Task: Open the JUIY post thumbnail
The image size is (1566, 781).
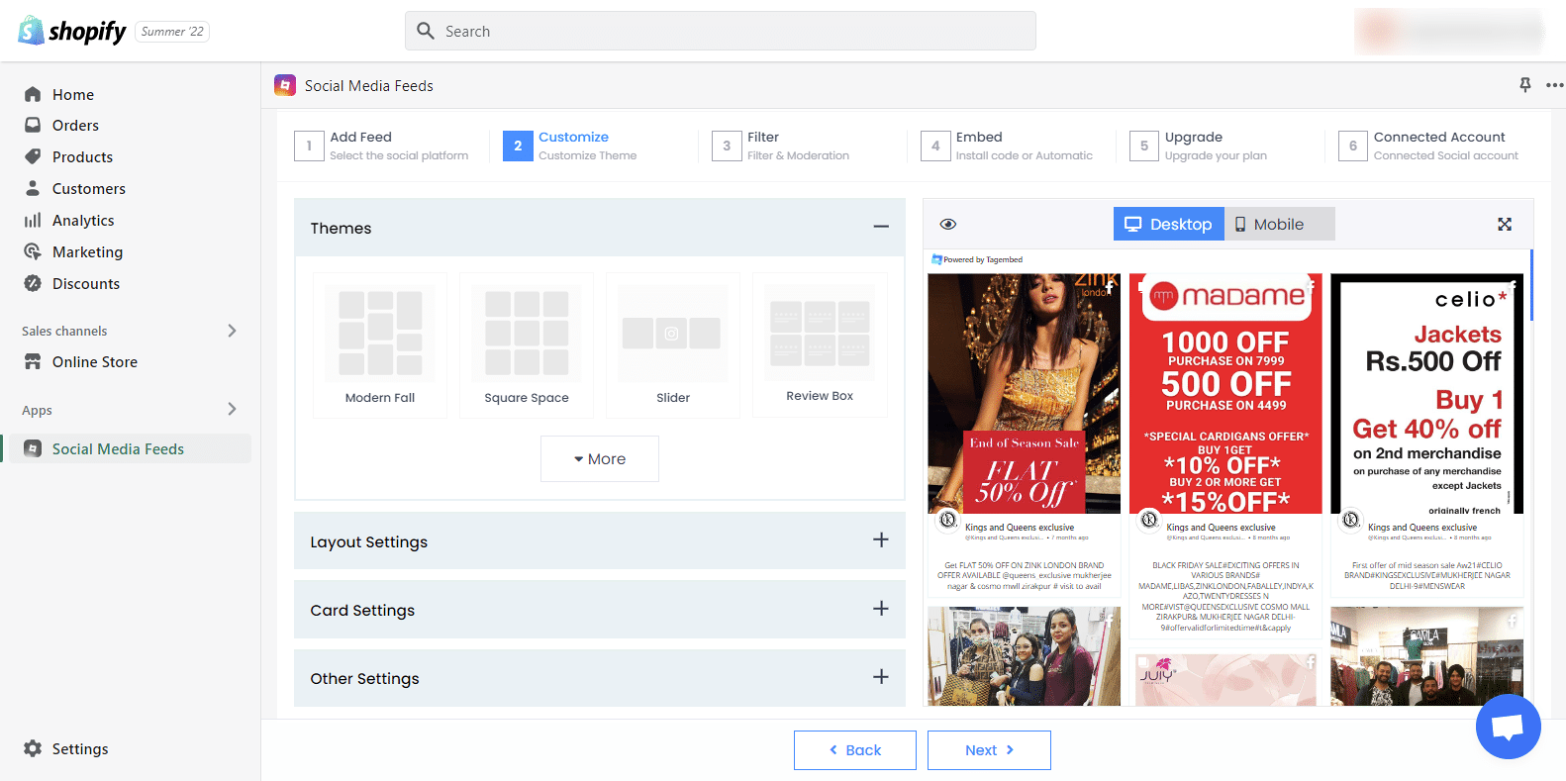Action: tap(1225, 680)
